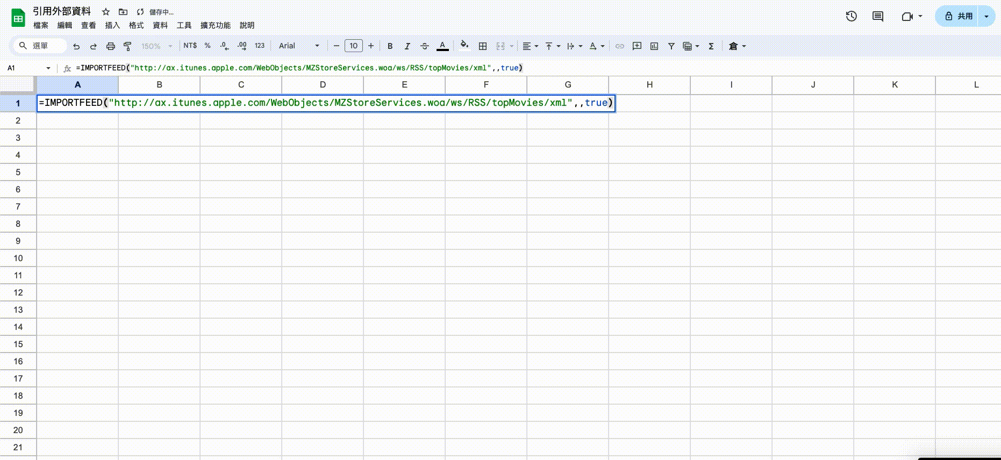Click the move-to-folder icon beside the title
This screenshot has width=1001, height=460.
click(x=123, y=12)
